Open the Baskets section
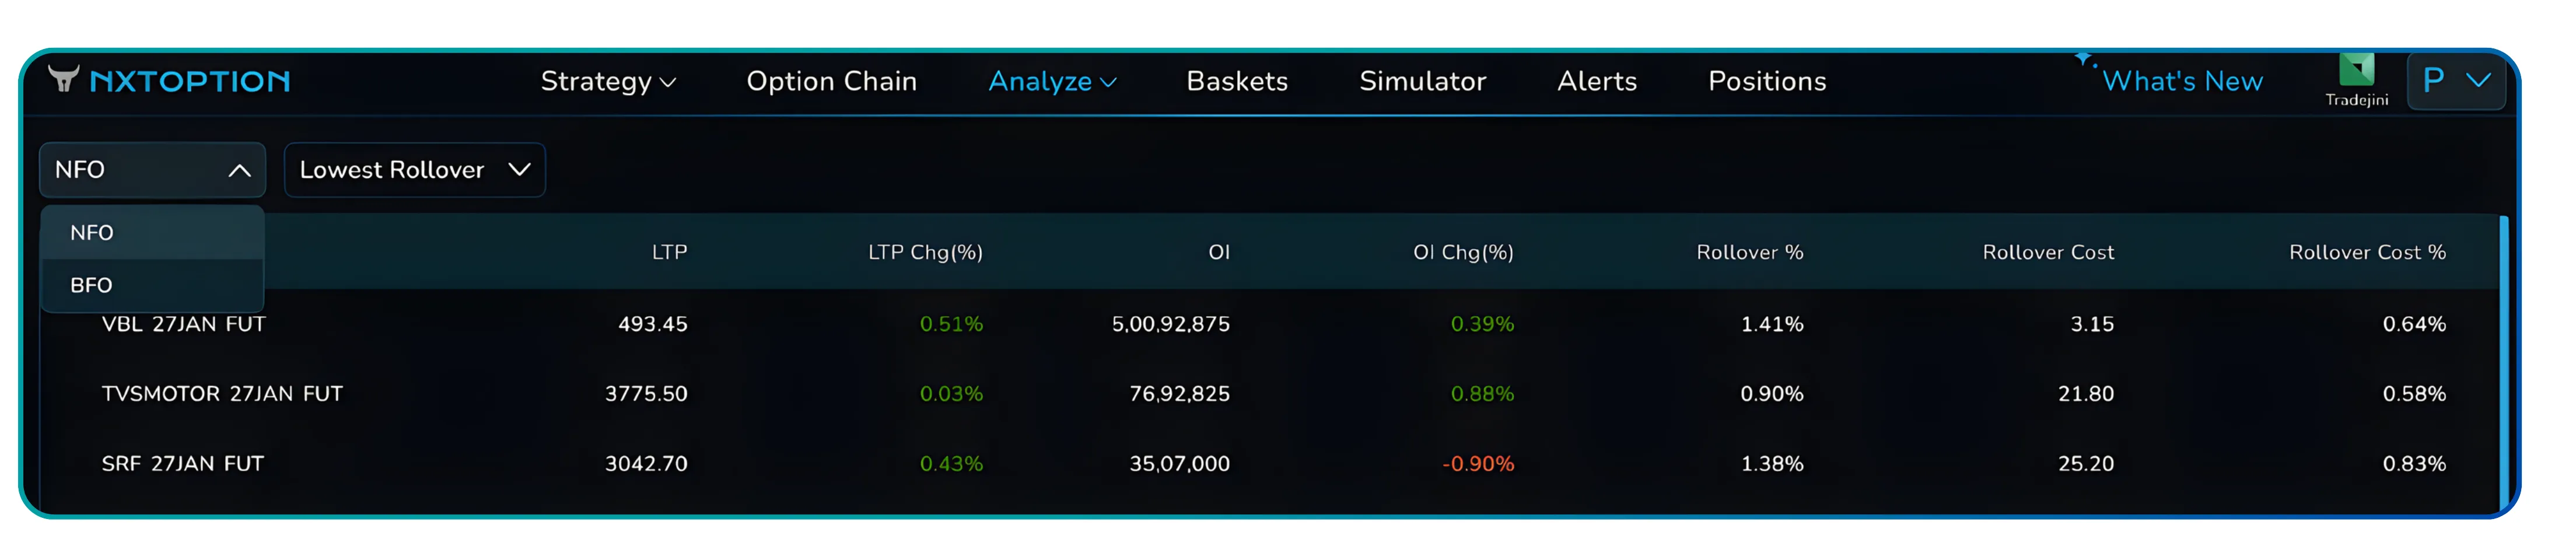Viewport: 2576px width, 554px height. [x=1236, y=81]
